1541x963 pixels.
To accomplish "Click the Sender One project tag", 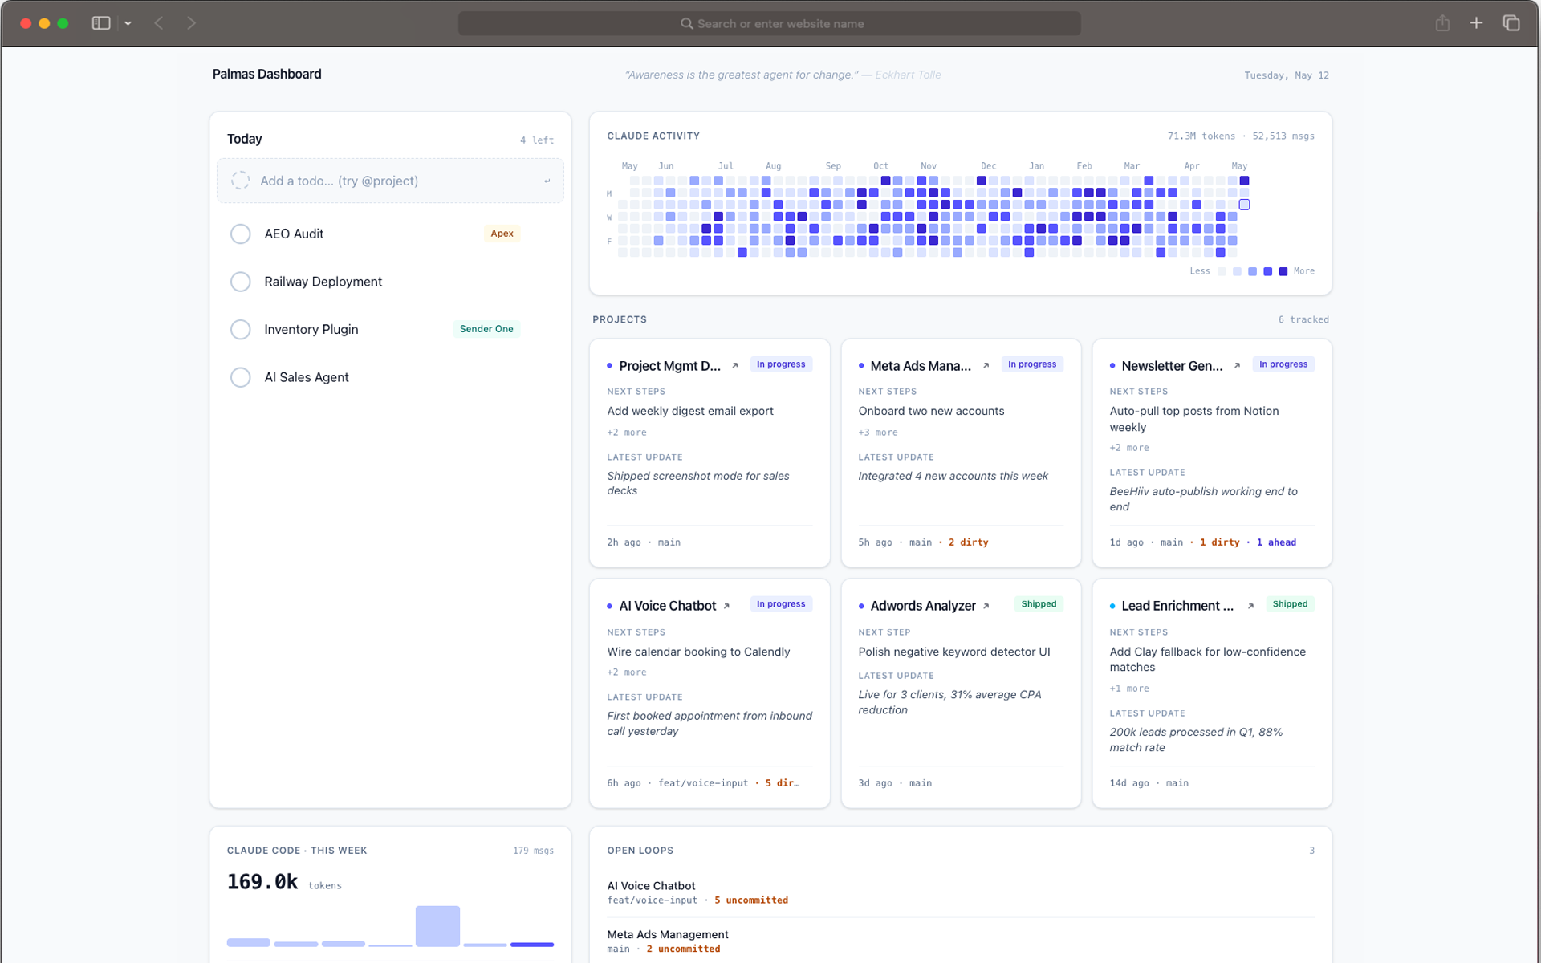I will pos(486,329).
